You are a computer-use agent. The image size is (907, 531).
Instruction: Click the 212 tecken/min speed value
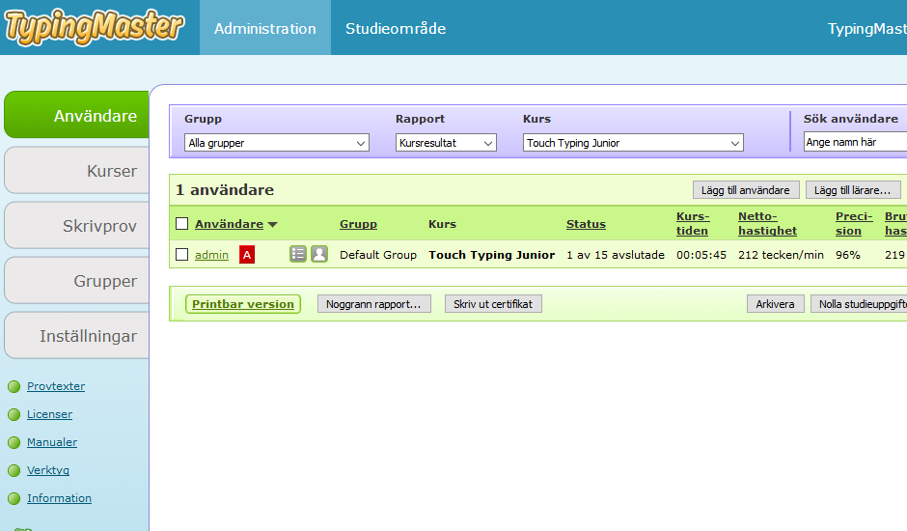(x=781, y=255)
